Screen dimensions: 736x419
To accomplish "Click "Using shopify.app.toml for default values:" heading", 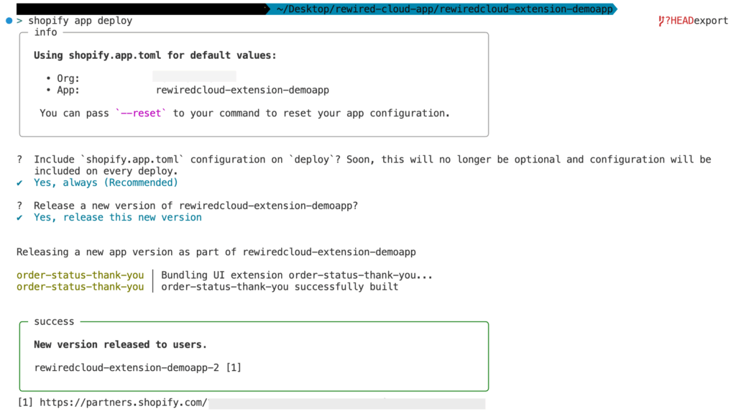I will 155,55.
